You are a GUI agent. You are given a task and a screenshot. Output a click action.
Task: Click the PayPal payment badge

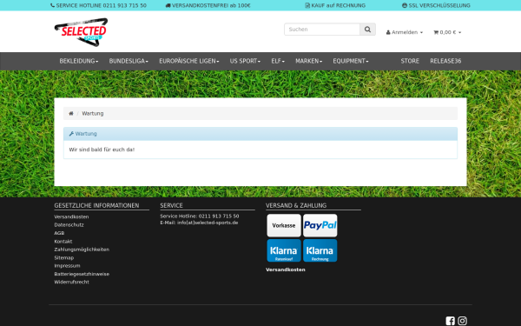[320, 225]
